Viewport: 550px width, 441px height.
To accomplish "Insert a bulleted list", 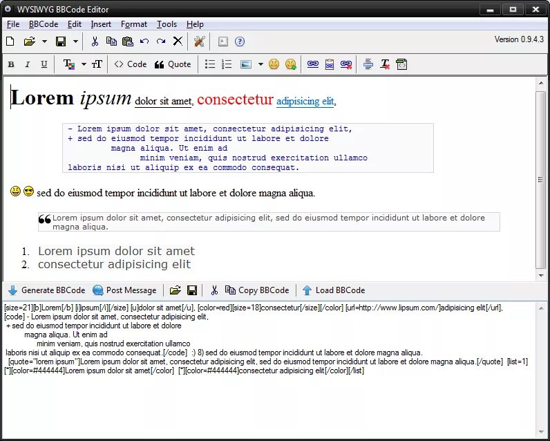I will [x=210, y=64].
